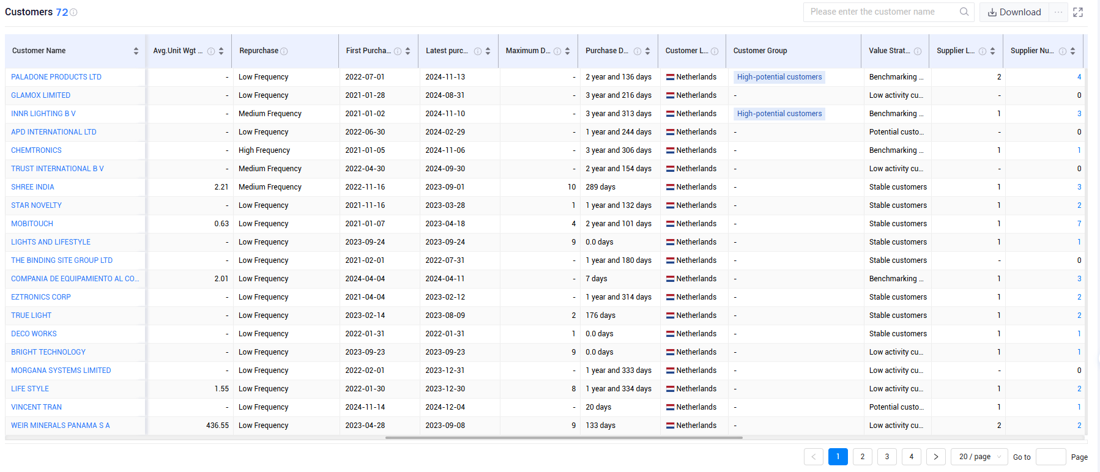Show info for Latest purchase column
The height and width of the screenshot is (472, 1100).
478,51
